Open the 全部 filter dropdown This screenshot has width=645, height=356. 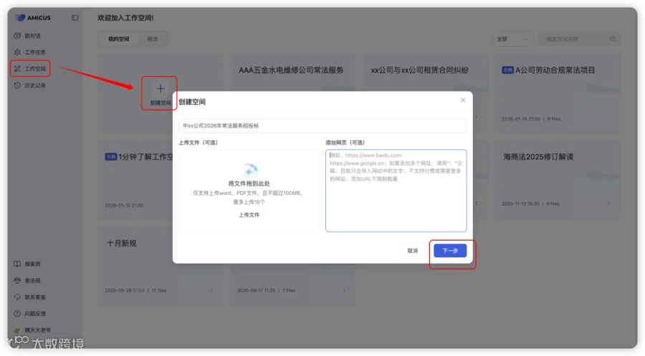coord(512,39)
